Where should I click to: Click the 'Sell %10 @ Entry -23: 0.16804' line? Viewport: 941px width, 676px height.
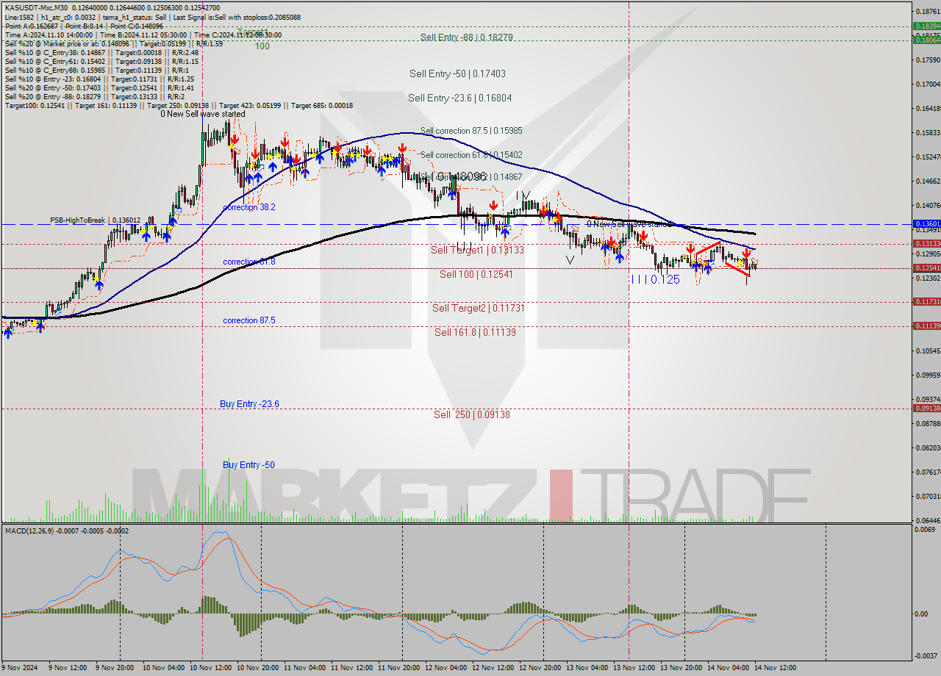click(99, 79)
